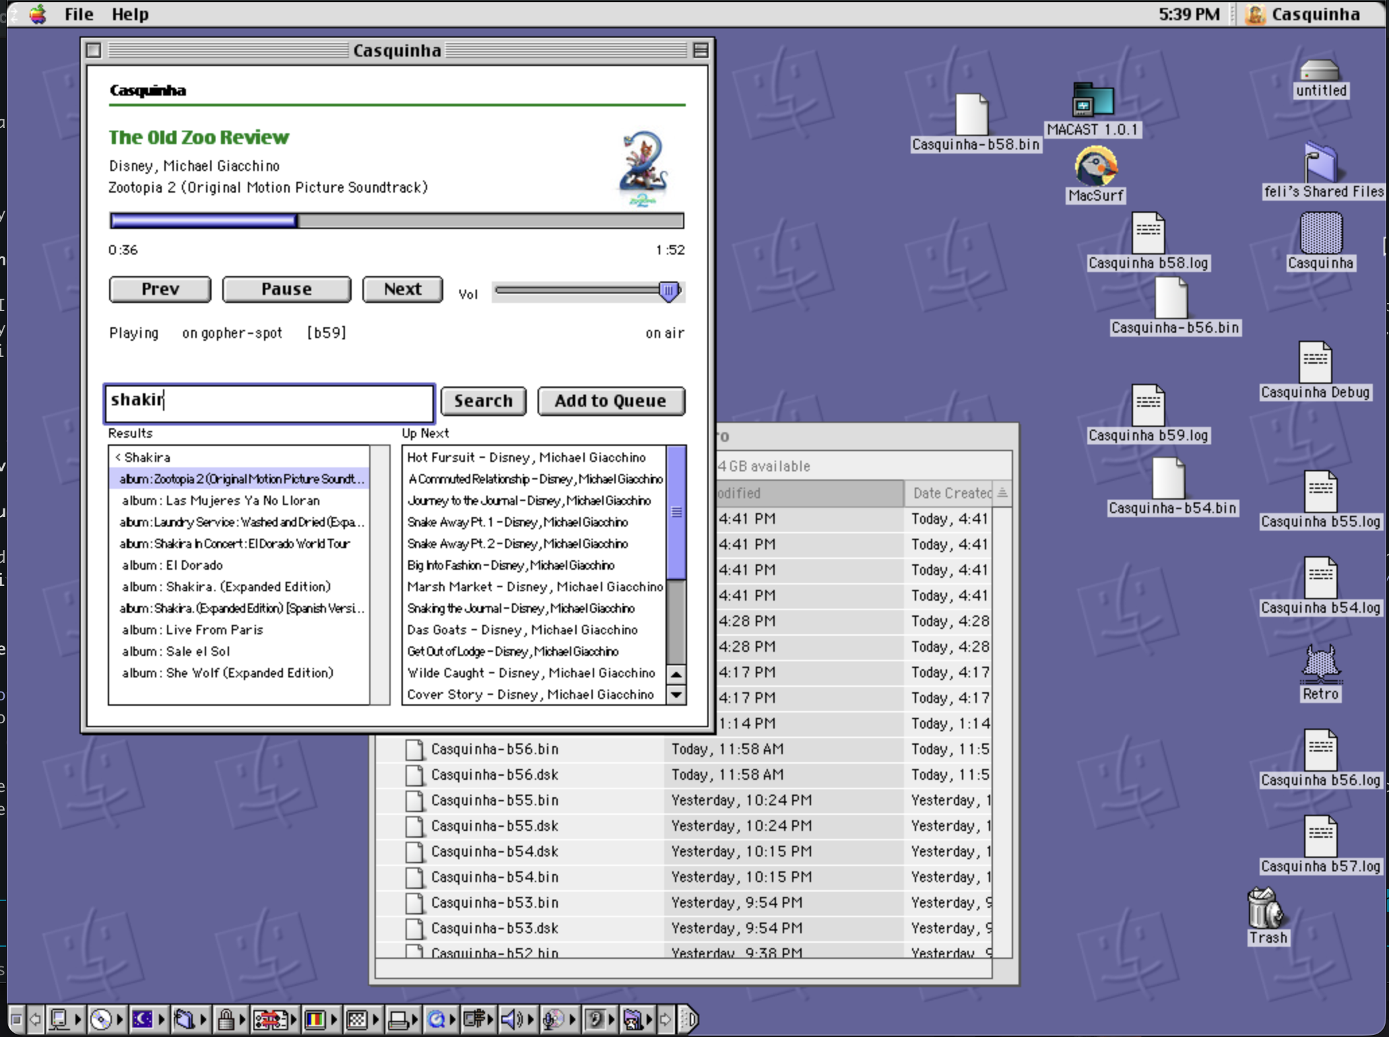Select the Retro application icon
This screenshot has height=1037, width=1389.
[1320, 664]
